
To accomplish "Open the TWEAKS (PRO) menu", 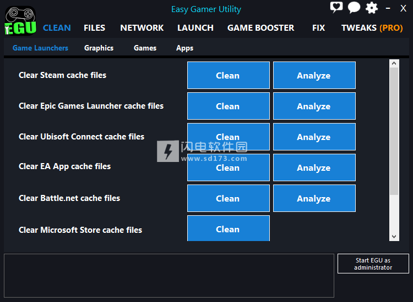I will pyautogui.click(x=372, y=28).
